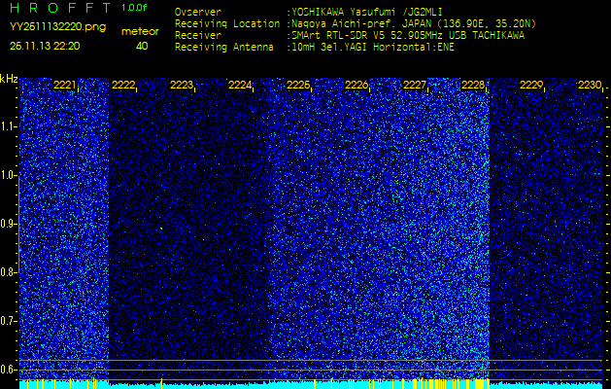
Task: Click the meteor label
Action: pos(140,32)
